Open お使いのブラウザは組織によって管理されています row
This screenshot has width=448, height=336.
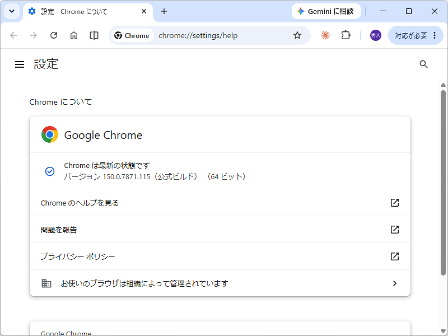click(x=220, y=283)
